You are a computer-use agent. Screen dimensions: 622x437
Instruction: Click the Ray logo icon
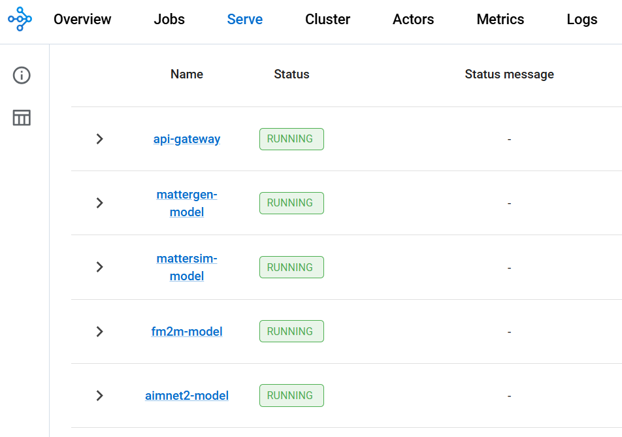[20, 19]
